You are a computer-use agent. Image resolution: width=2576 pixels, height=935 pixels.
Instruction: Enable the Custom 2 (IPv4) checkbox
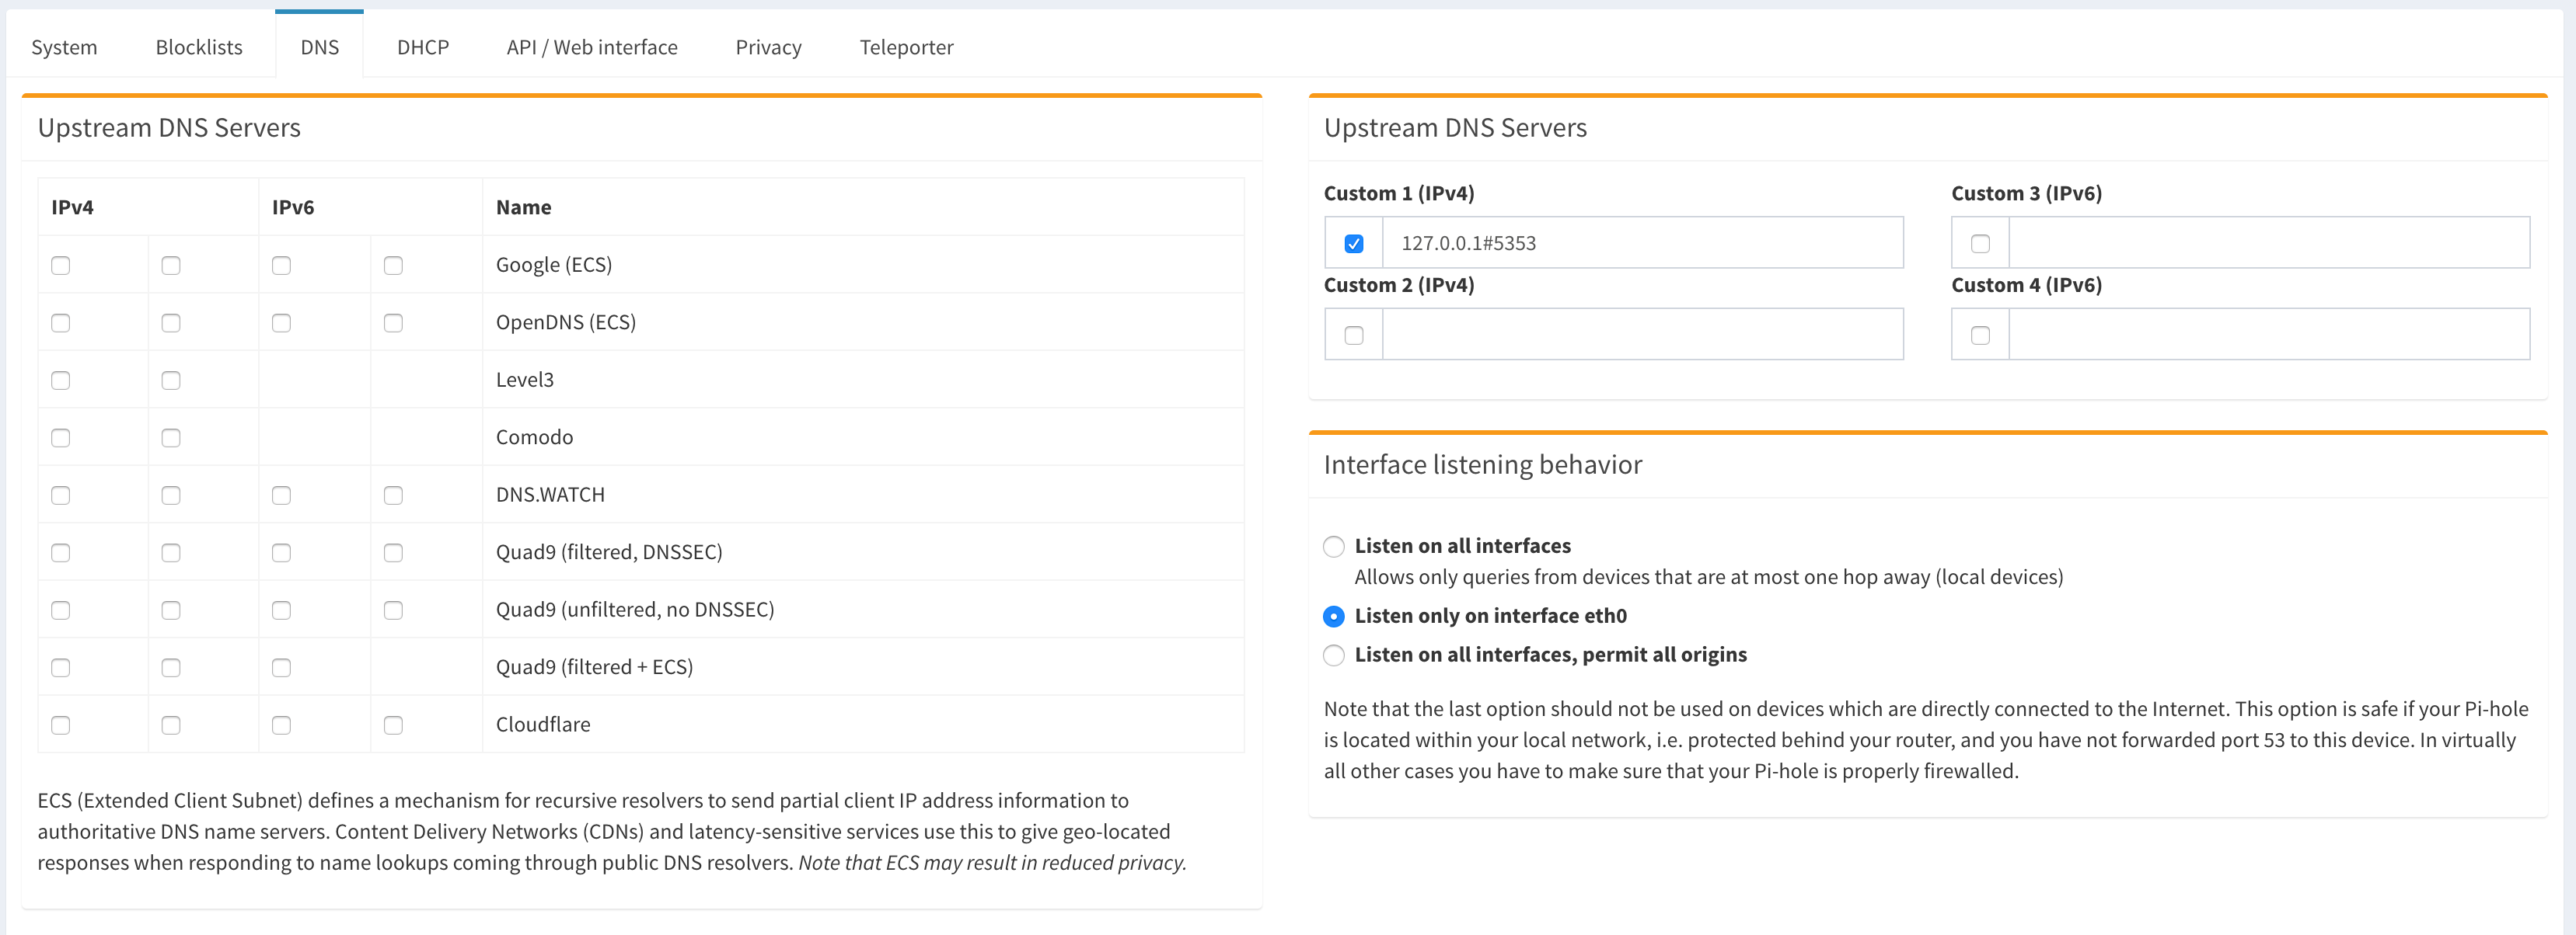[x=1354, y=335]
